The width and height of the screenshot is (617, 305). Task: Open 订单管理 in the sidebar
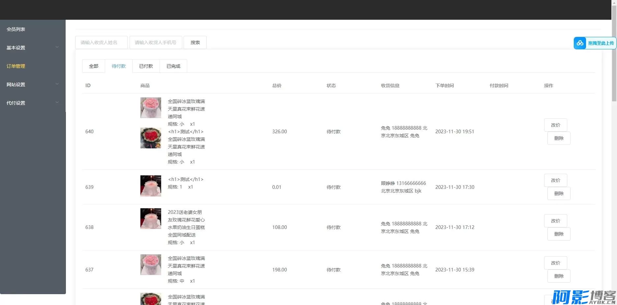(x=16, y=66)
